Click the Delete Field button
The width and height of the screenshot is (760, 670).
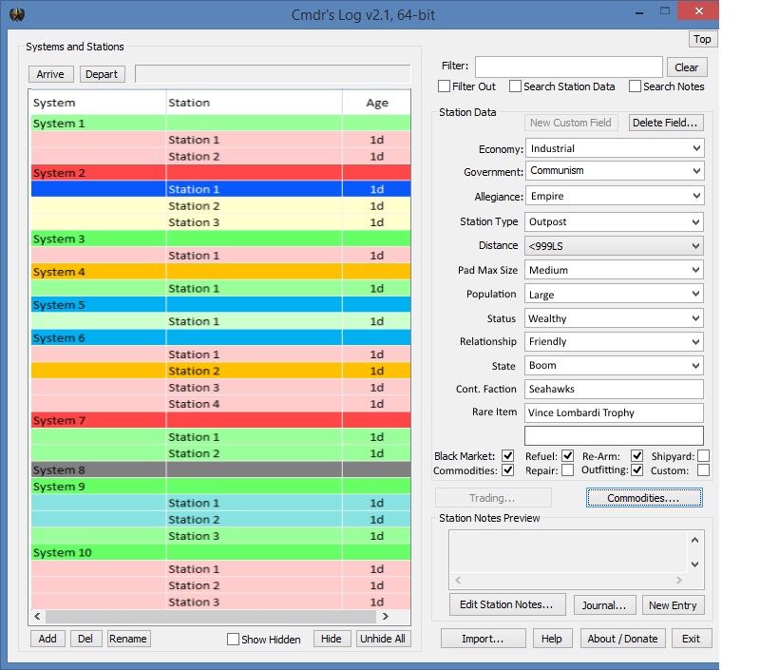[666, 123]
